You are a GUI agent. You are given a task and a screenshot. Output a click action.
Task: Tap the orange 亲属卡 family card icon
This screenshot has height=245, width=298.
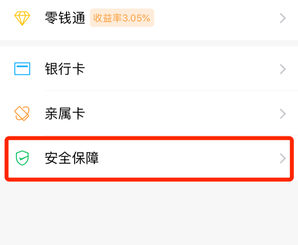coord(22,114)
